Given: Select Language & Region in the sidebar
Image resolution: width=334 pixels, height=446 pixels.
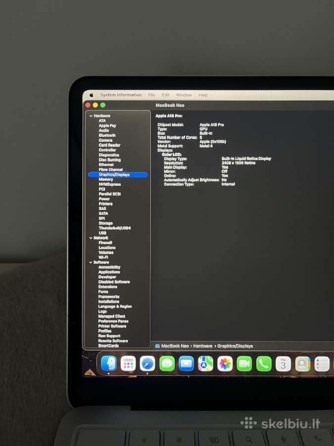Looking at the screenshot, I should click(x=115, y=307).
